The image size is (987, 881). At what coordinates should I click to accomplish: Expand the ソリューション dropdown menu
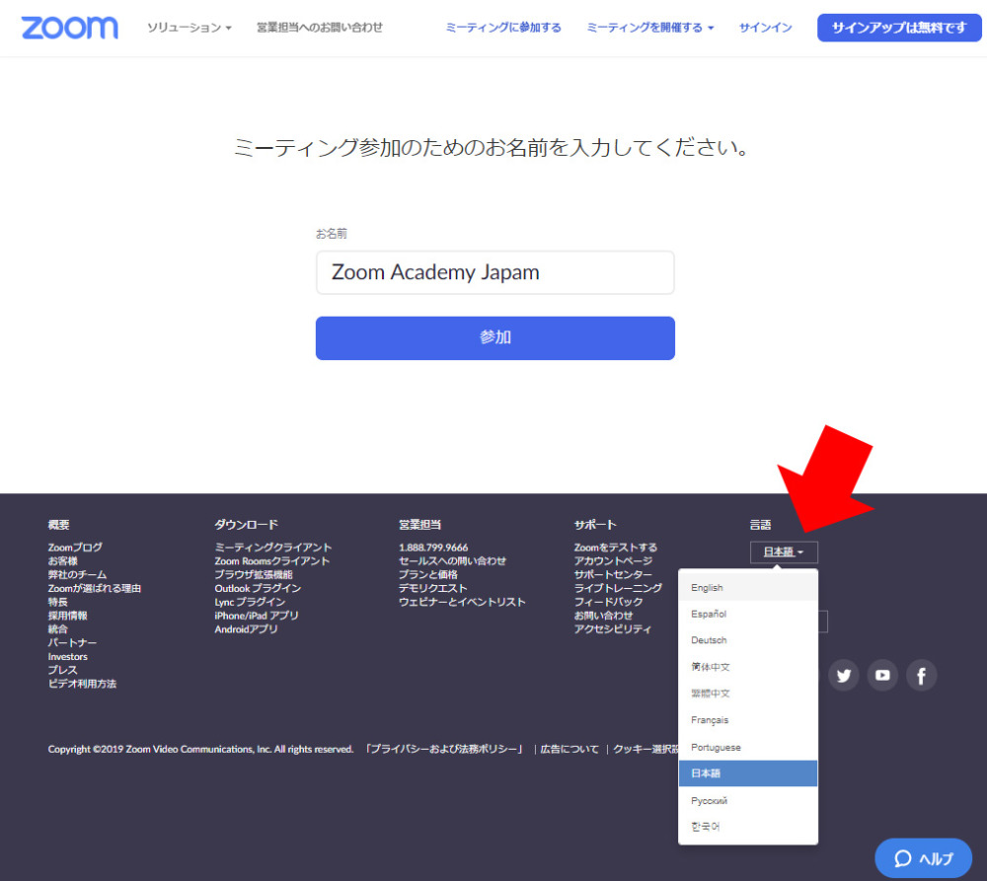pyautogui.click(x=189, y=28)
